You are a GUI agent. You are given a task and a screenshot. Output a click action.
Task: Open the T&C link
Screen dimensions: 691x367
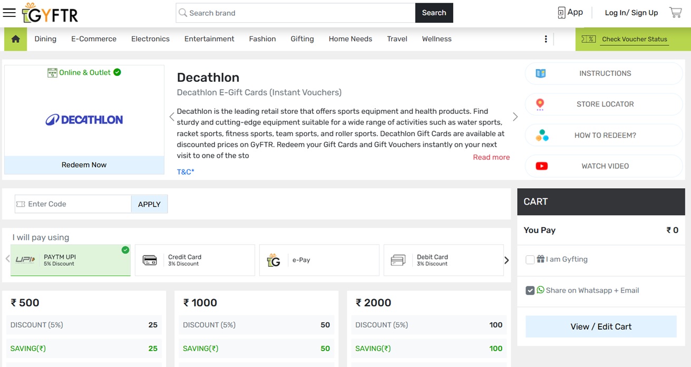(x=186, y=172)
